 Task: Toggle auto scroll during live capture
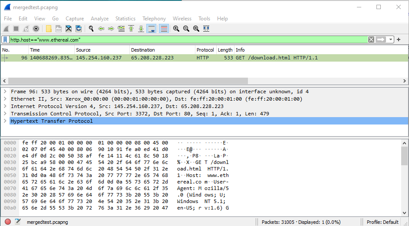coord(151,29)
